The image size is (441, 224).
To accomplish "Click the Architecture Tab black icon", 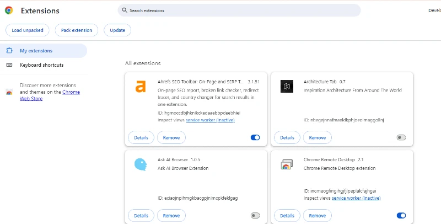I will coord(287,86).
